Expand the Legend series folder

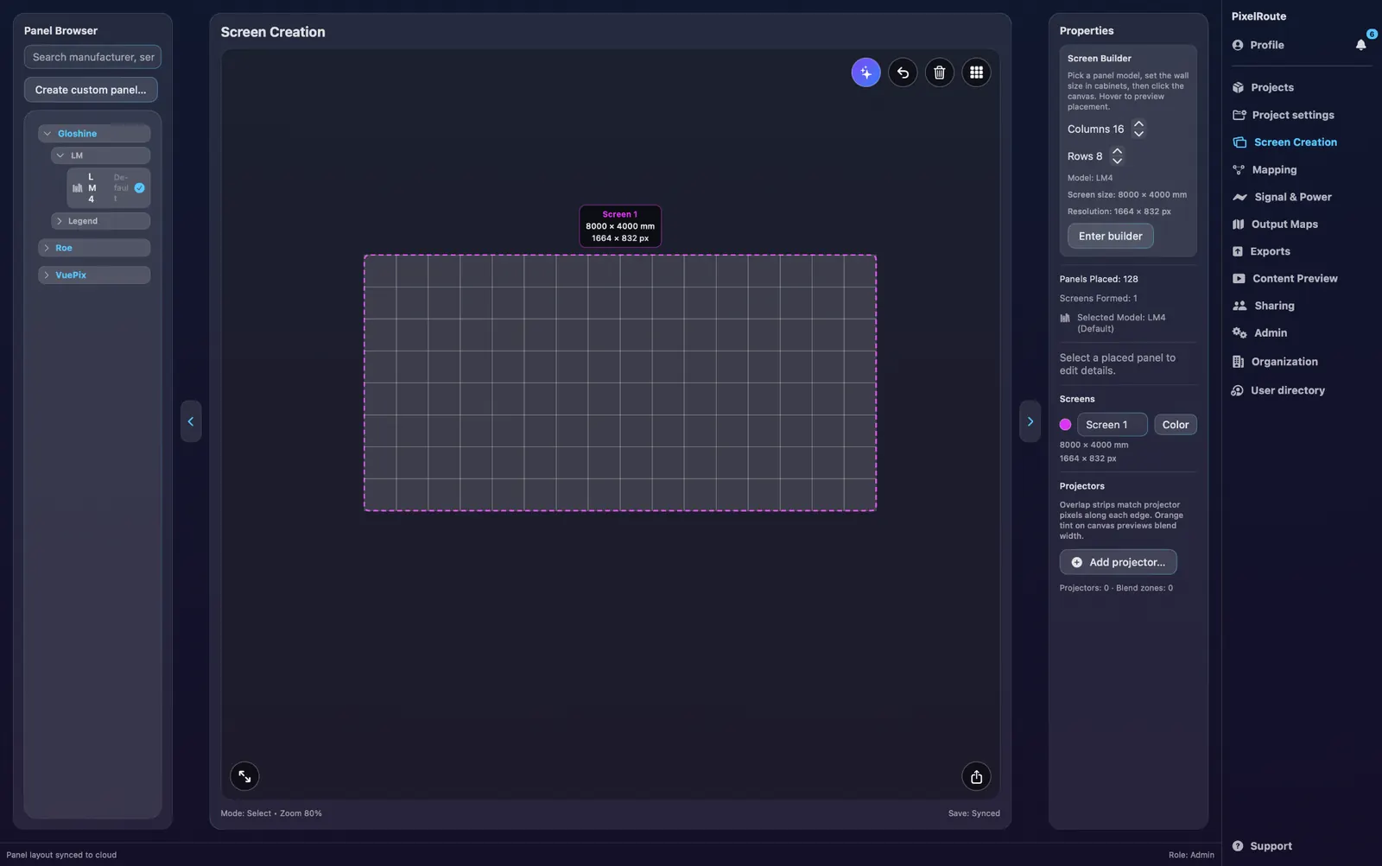coord(100,221)
